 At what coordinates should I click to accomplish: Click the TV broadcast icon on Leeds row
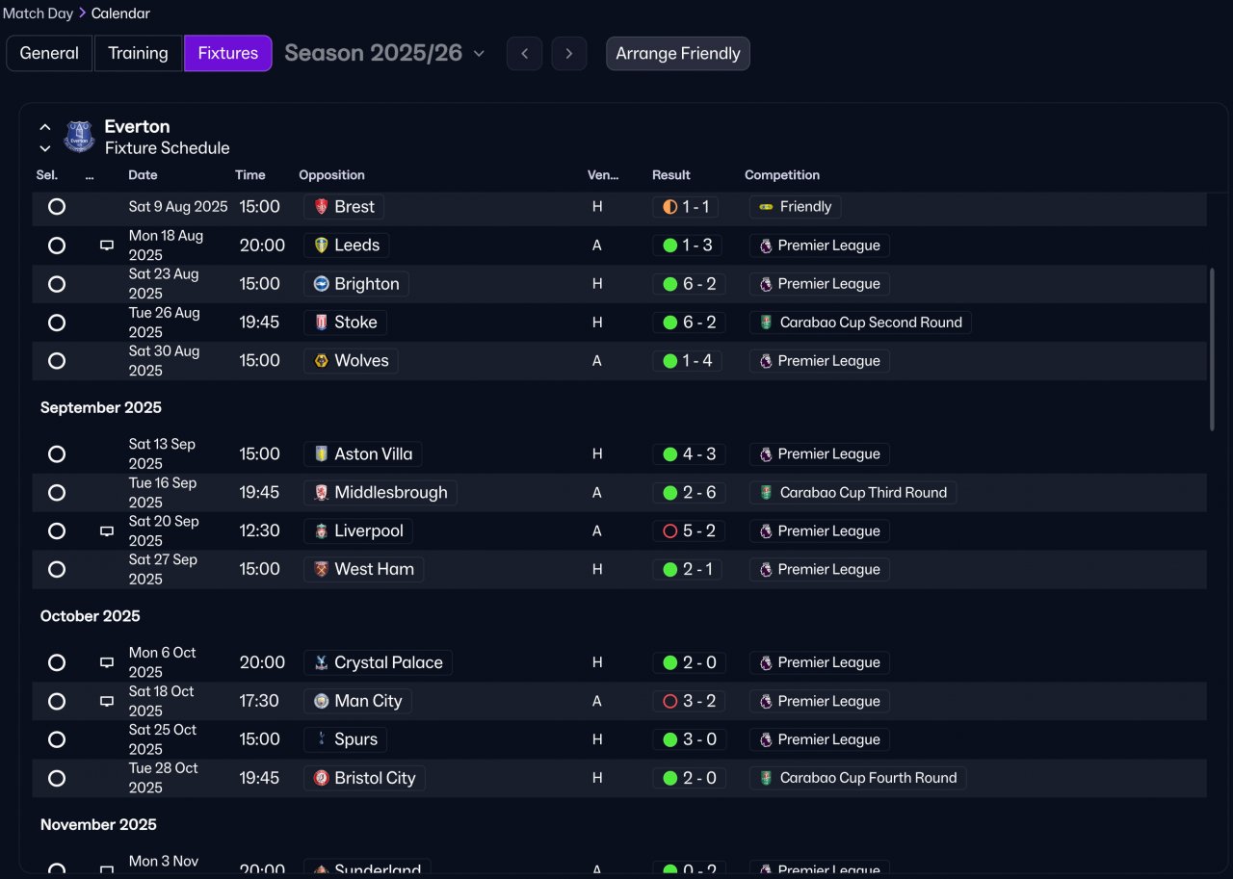[x=107, y=246]
